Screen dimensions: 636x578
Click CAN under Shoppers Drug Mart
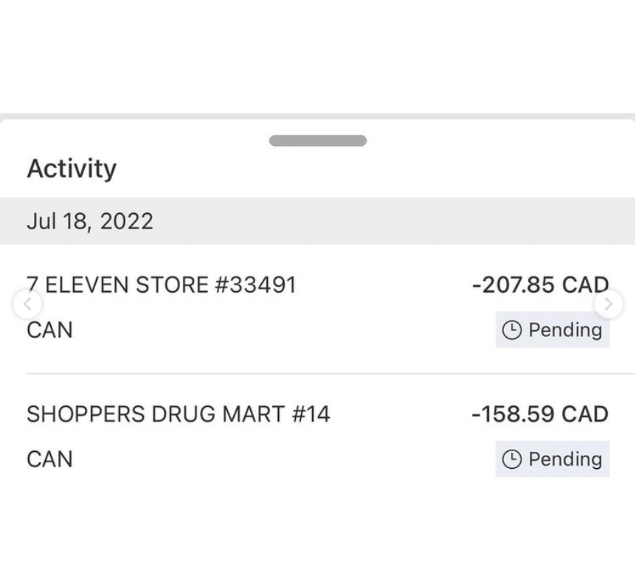49,459
